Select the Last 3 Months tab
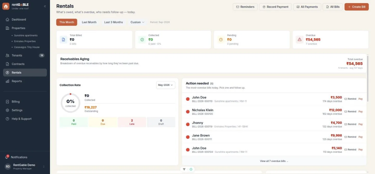 click(114, 22)
